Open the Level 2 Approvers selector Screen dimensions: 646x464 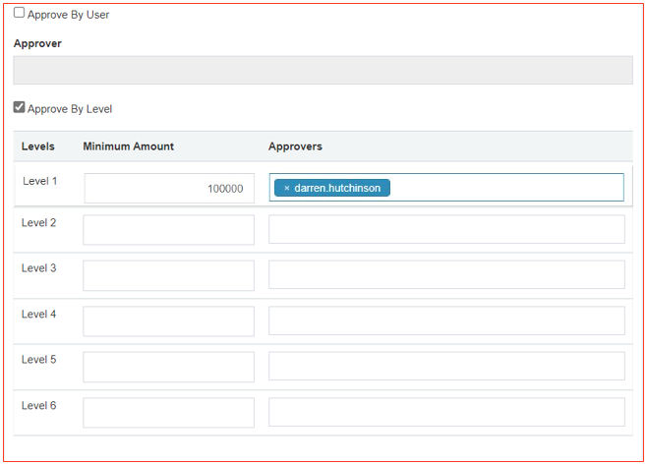tap(446, 230)
